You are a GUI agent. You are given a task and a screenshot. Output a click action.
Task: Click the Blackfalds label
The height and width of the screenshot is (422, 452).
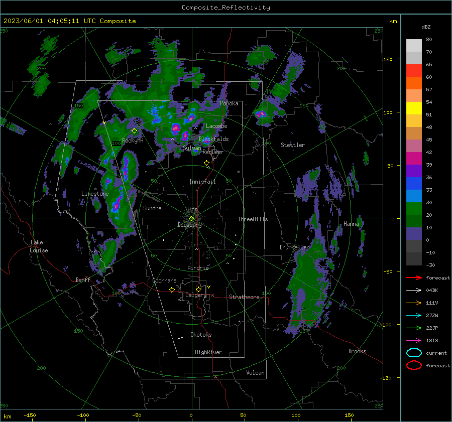[x=213, y=139]
